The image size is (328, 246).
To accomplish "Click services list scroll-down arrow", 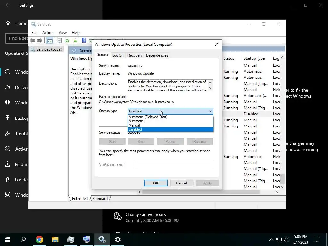I will (283, 187).
